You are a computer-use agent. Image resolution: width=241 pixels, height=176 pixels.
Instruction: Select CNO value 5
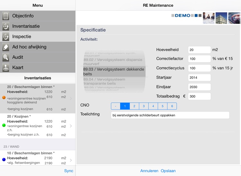[x=163, y=106]
